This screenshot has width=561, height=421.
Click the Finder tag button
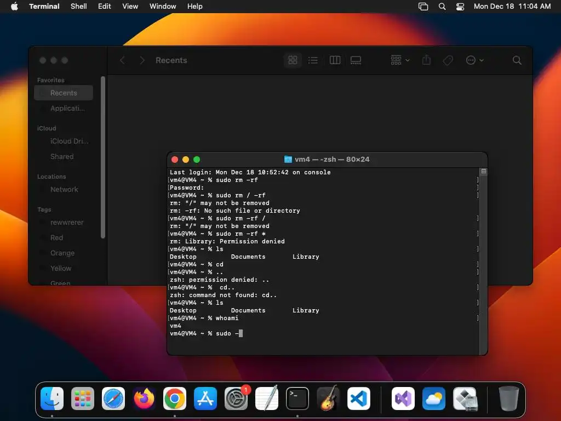click(x=448, y=60)
